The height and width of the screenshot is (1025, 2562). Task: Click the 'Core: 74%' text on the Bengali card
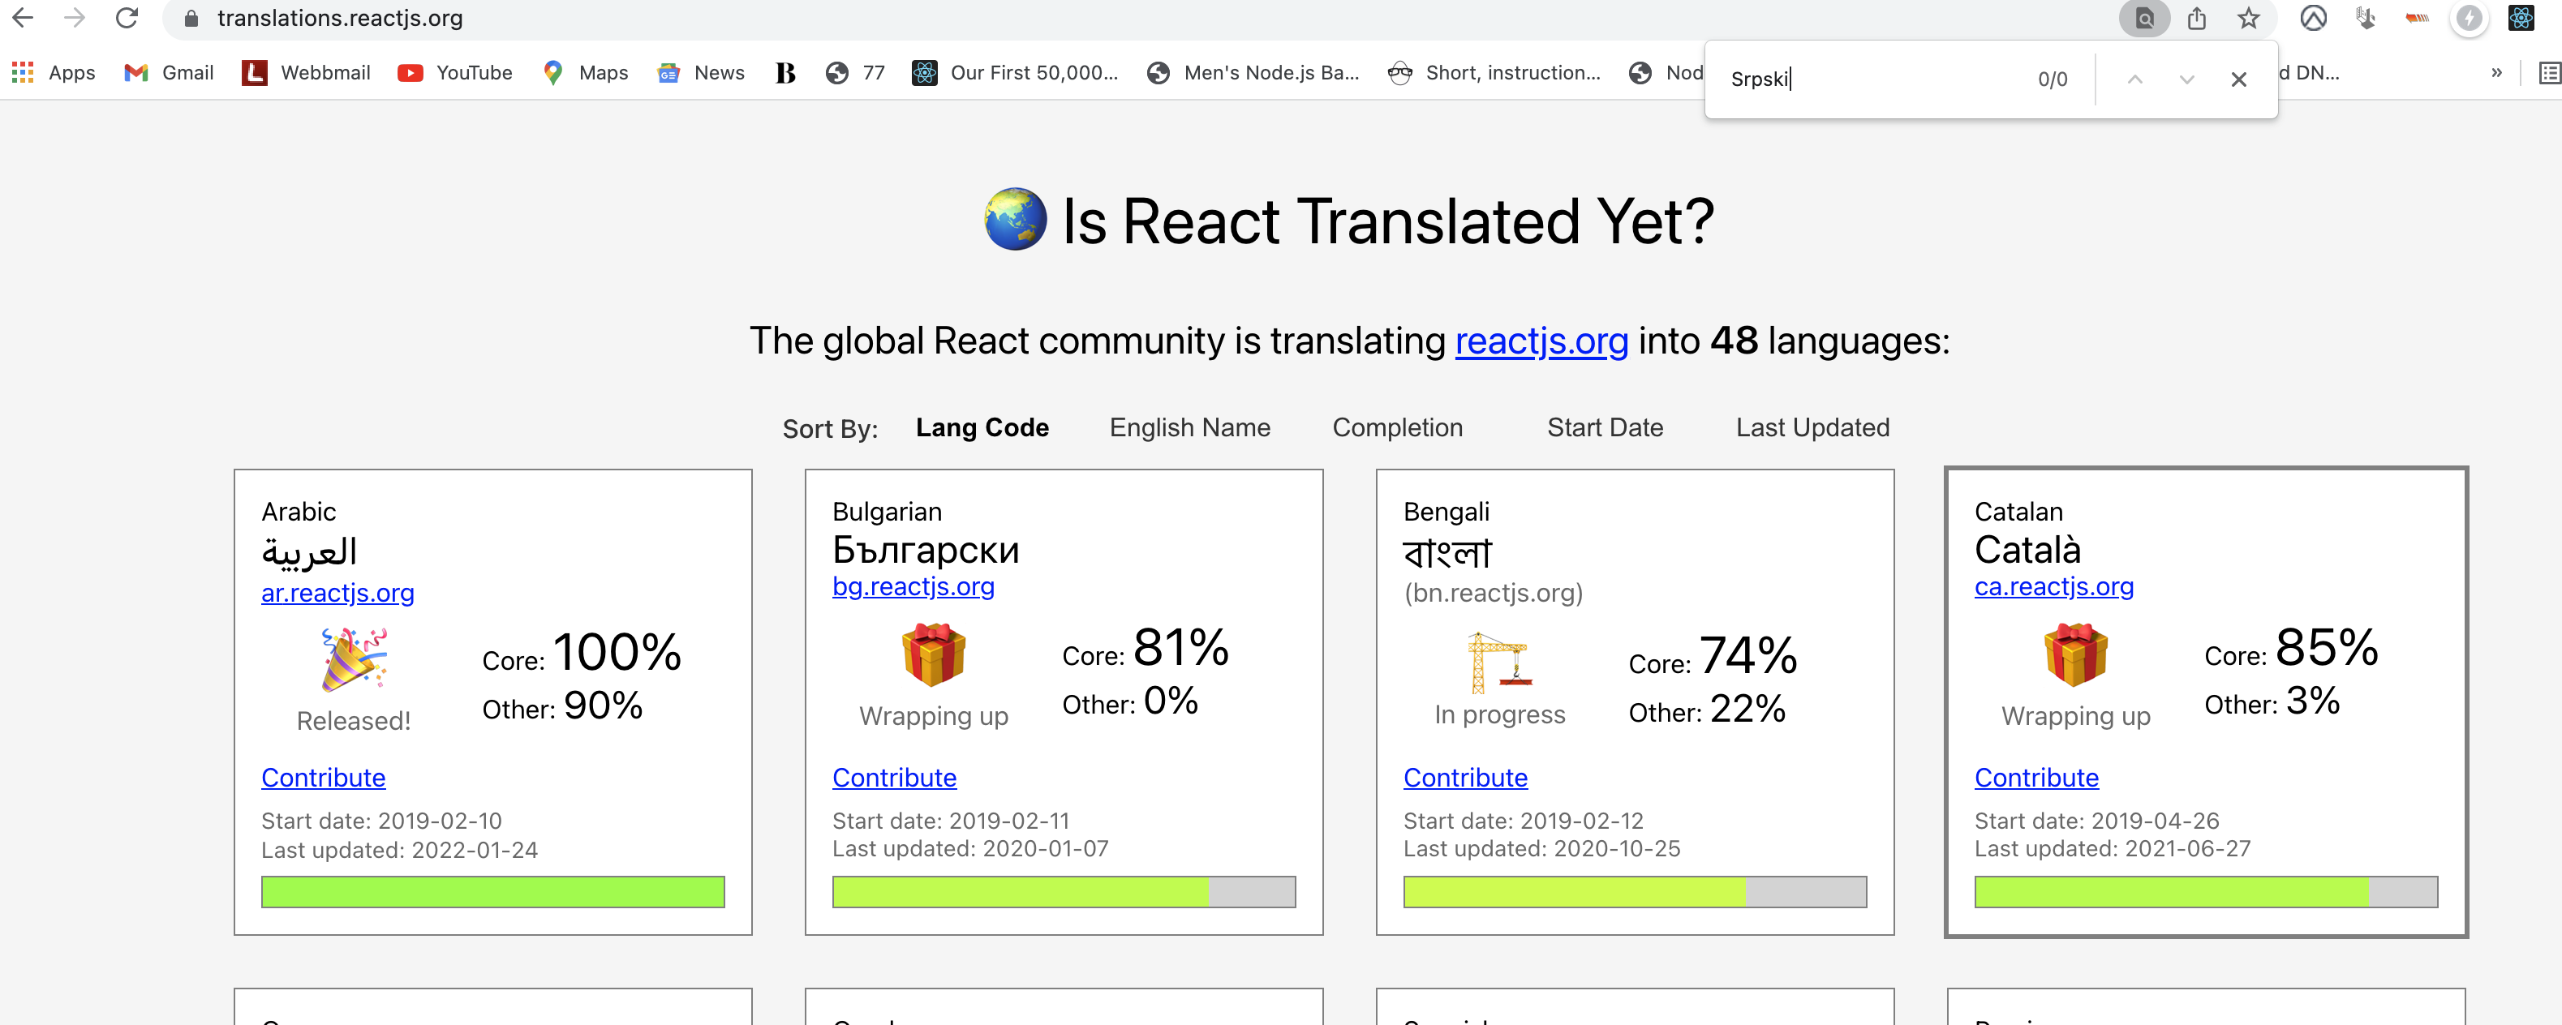1712,656
